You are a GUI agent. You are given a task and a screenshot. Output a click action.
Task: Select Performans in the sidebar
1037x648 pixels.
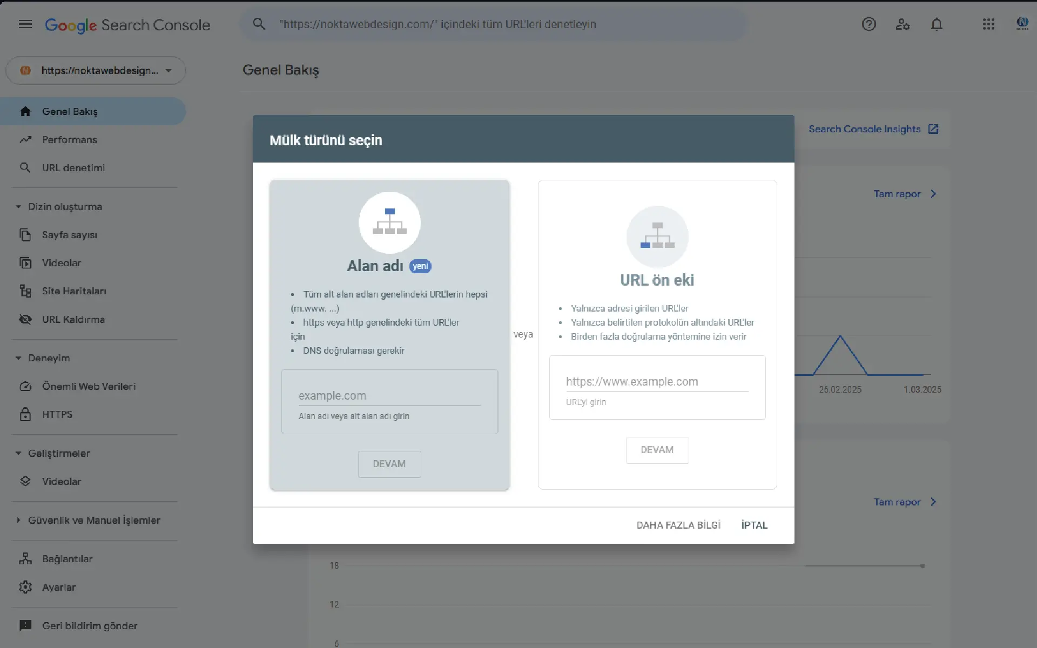70,140
